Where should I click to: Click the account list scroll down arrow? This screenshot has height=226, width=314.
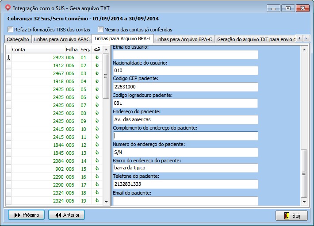click(106, 201)
